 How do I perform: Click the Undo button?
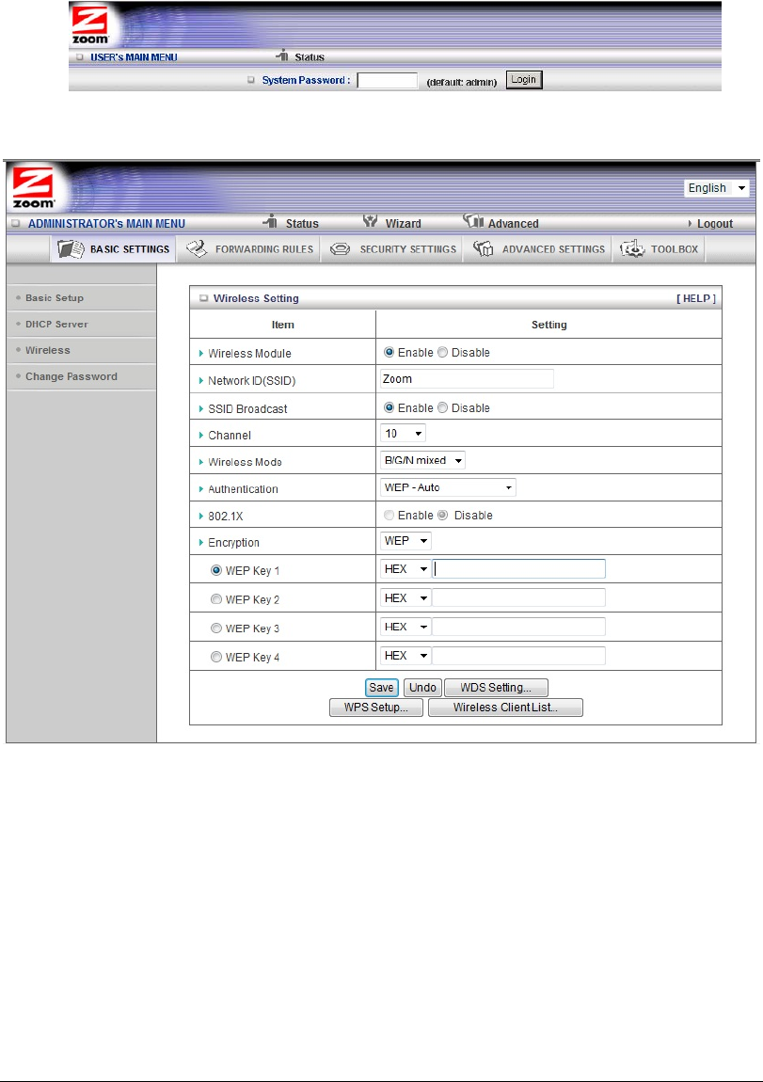422,687
